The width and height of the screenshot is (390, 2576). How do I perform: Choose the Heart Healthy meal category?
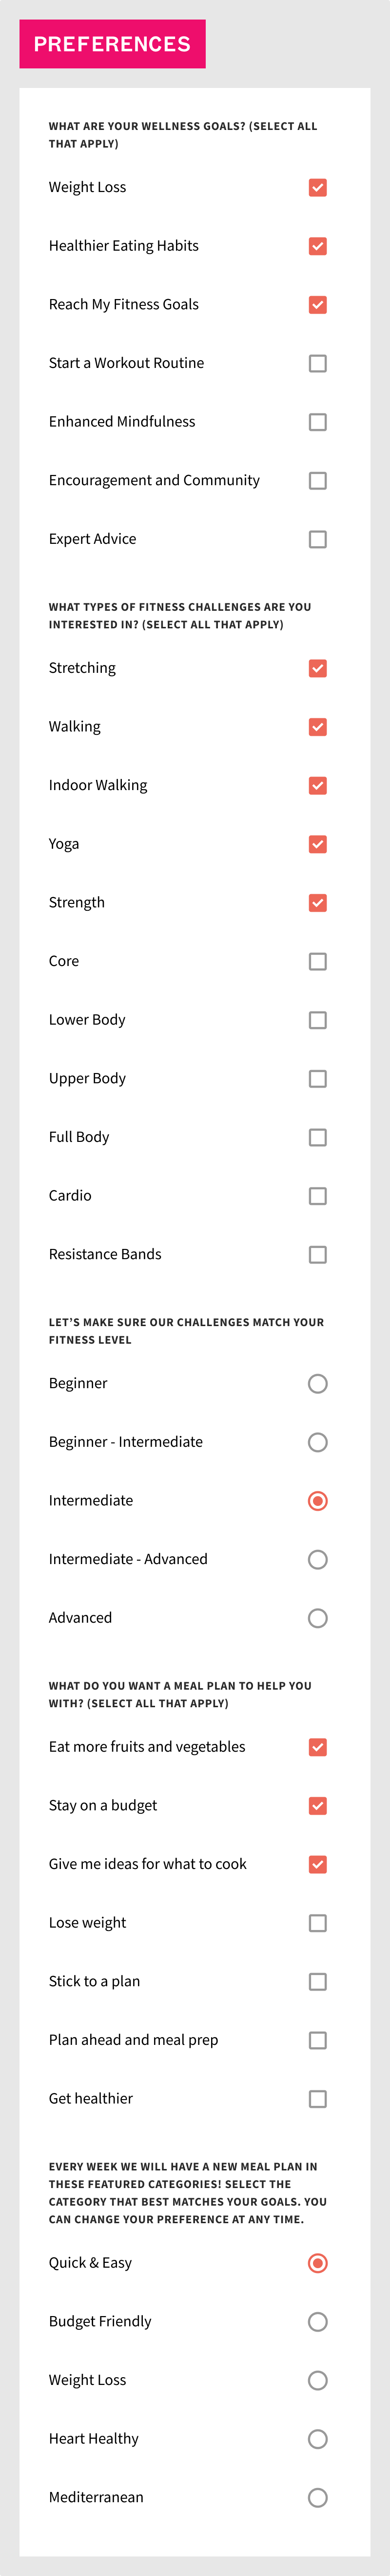(317, 2439)
